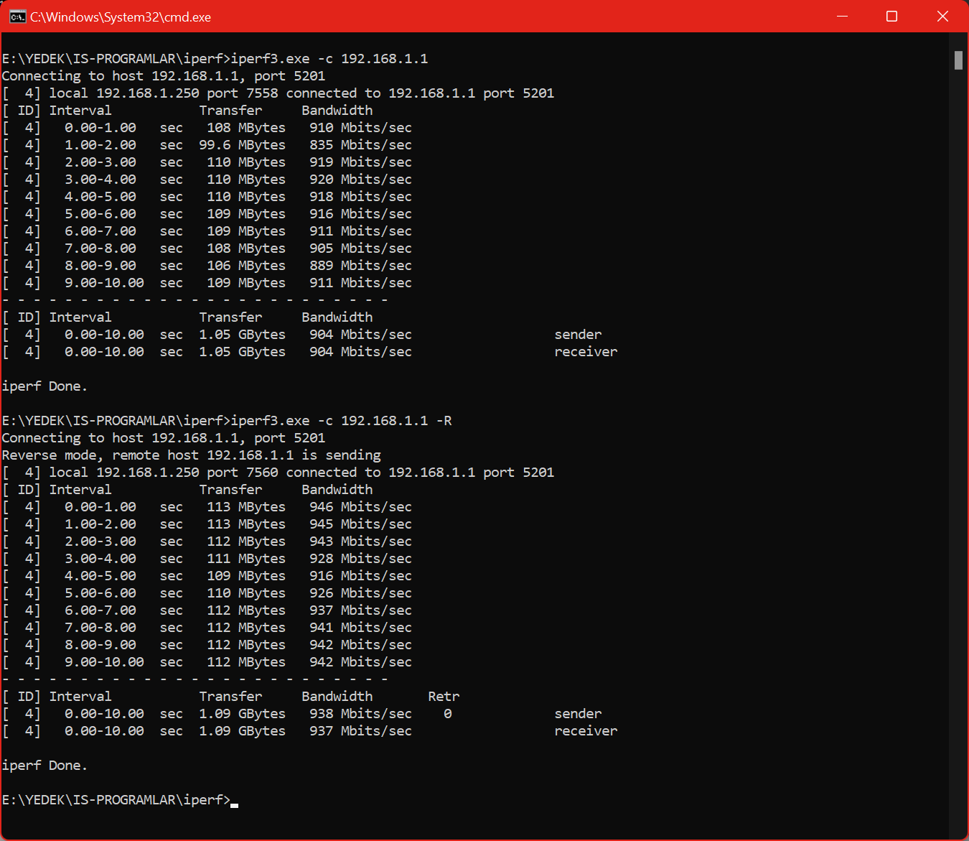Click the cmd.exe icon in title bar
969x841 pixels.
tap(17, 17)
